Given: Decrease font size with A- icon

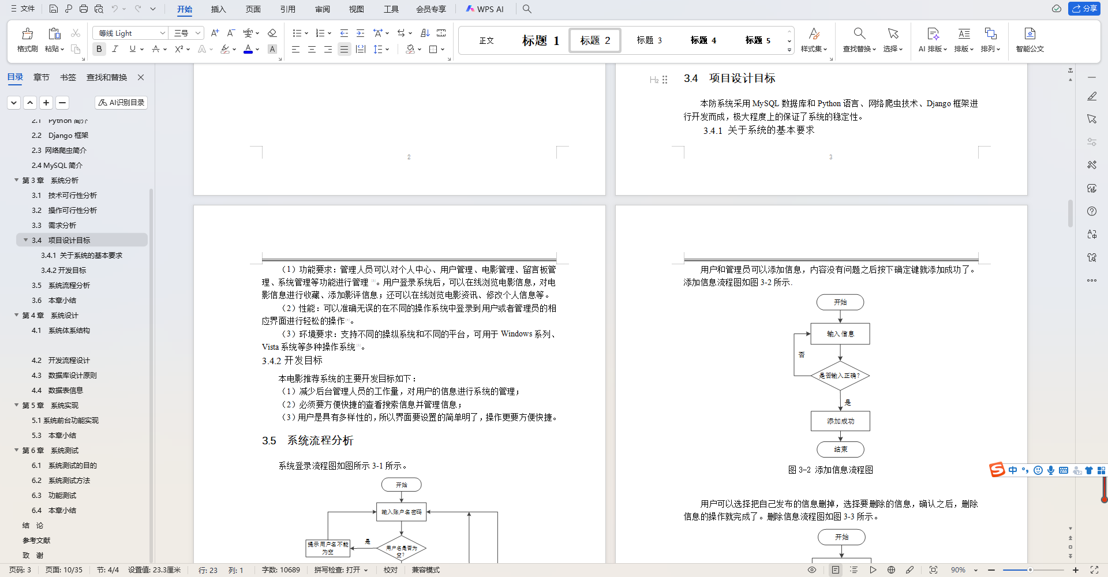Looking at the screenshot, I should click(231, 33).
